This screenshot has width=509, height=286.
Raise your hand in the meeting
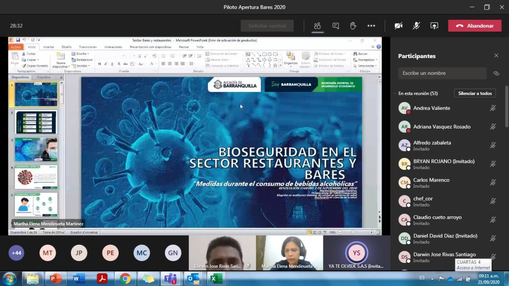coord(353,26)
